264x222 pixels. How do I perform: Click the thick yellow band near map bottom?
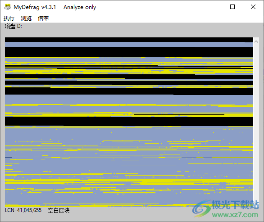coord(129,182)
